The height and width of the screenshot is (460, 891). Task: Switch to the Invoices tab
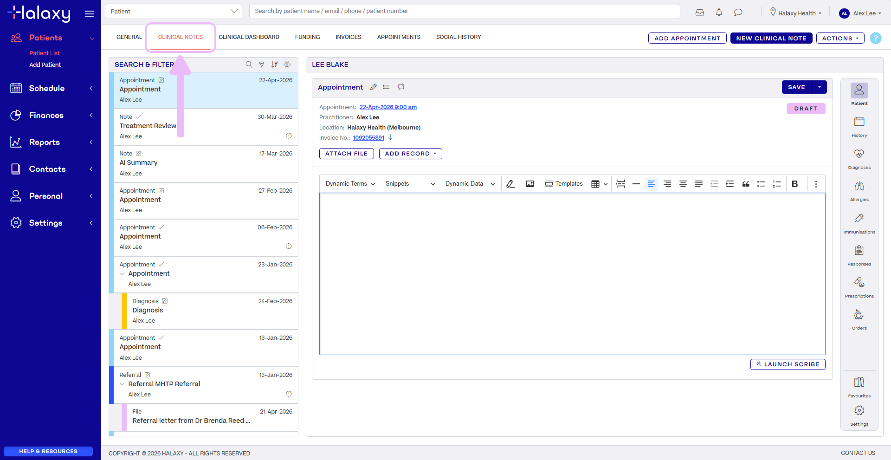[349, 37]
